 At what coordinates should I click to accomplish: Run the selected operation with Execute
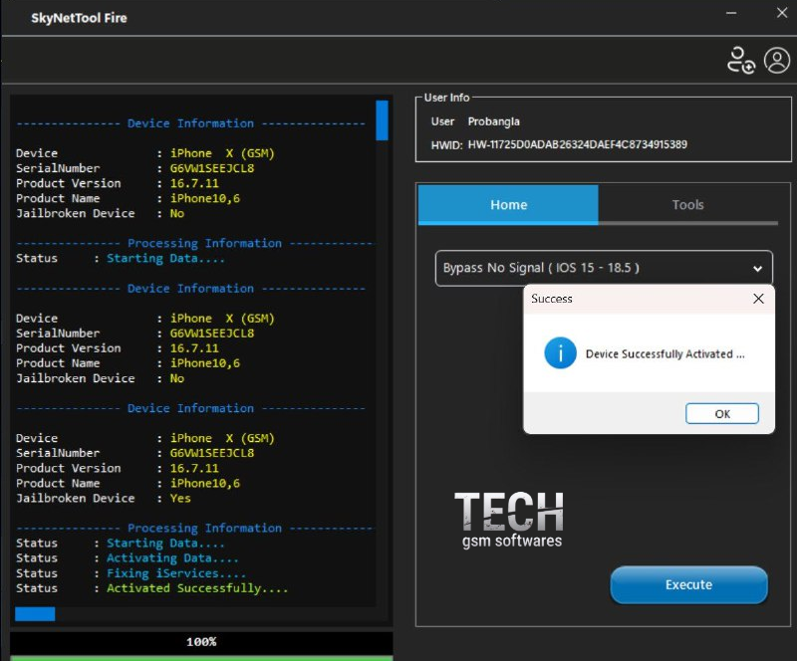(x=688, y=584)
